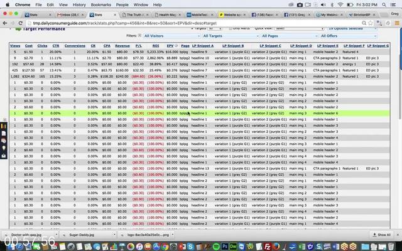The width and height of the screenshot is (402, 251).
Task: Click the 'headline 9' cell
Action: click(x=199, y=51)
